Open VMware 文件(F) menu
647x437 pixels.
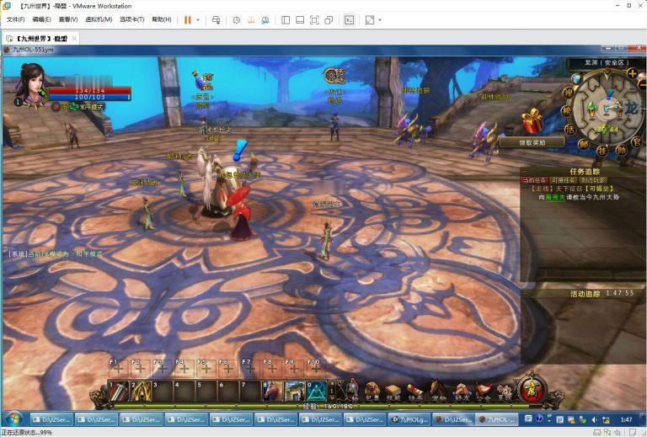pyautogui.click(x=16, y=19)
